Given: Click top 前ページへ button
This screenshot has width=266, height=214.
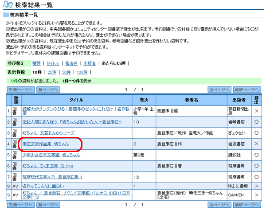Looking at the screenshot, I should tap(48, 89).
